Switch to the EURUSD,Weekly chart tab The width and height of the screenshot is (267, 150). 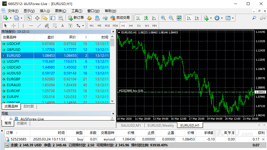click(x=161, y=126)
